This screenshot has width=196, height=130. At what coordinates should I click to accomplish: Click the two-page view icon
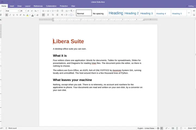pyautogui.click(x=173, y=128)
